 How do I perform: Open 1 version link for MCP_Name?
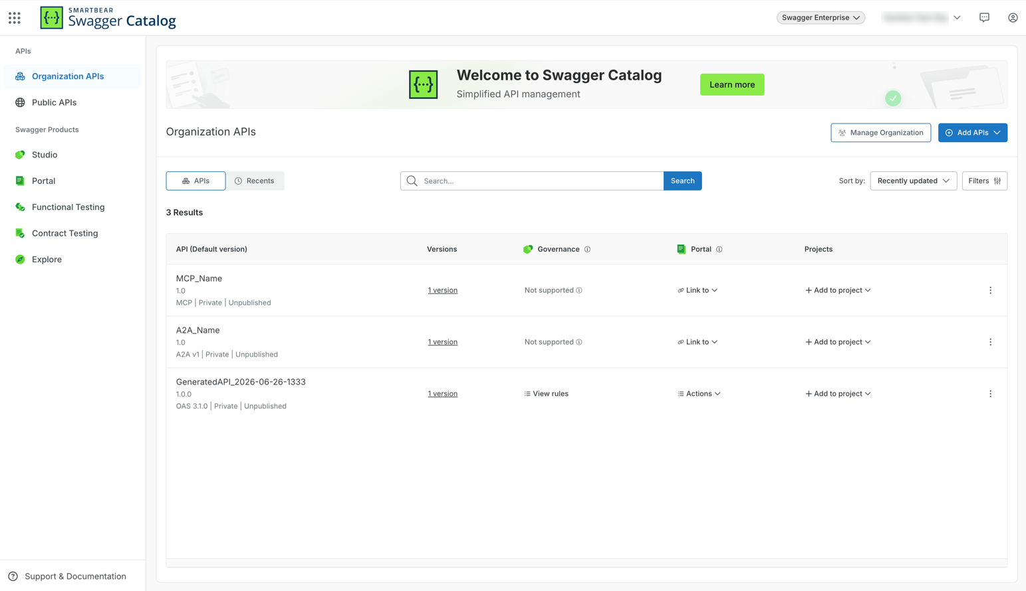point(443,290)
